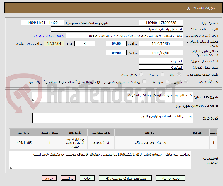Screen dimensions: 223x186
Task: Open the اطلاعات تماس خریدار link
Action: tap(49, 36)
